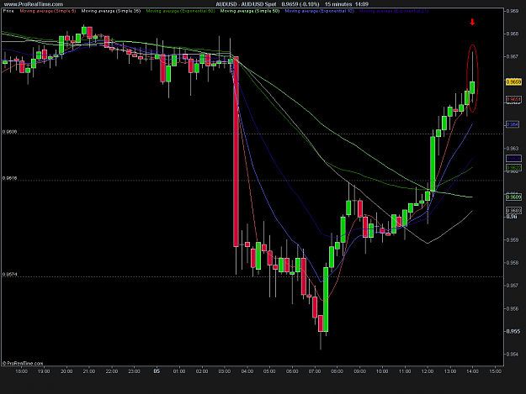Viewport: 526px width, 394px height.
Task: Click the blue 0.964 moving average tag
Action: point(513,124)
